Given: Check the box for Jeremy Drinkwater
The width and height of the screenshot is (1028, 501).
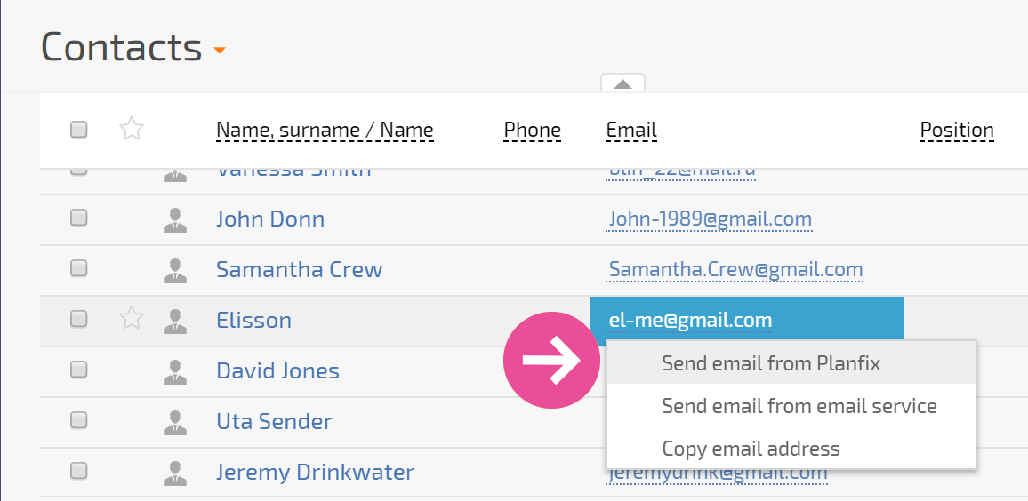Looking at the screenshot, I should pos(78,470).
